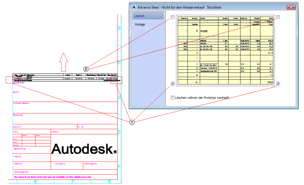304x185 pixels.
Task: Click the bill of materials header row in drawing
Action: coord(65,75)
